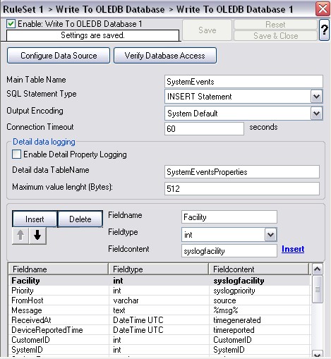
Task: Focus Connection Timeout input field
Action: pyautogui.click(x=204, y=128)
